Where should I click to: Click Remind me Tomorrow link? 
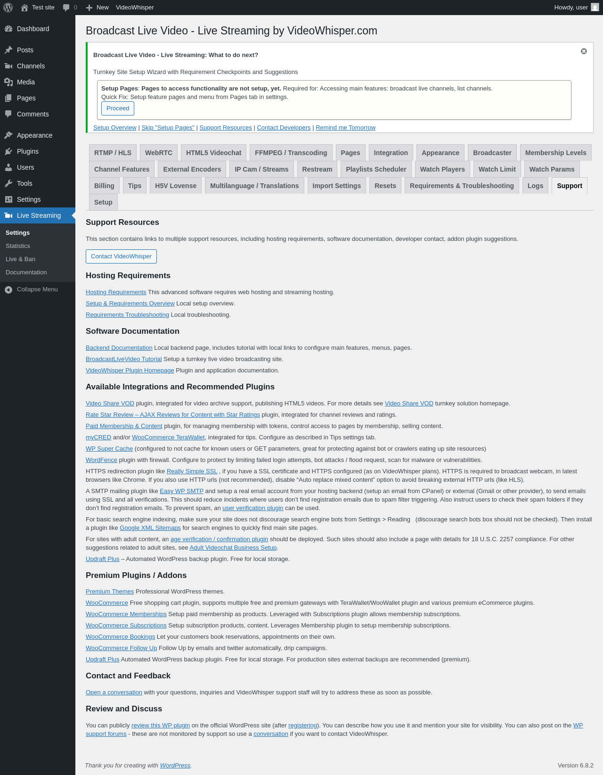pos(346,128)
